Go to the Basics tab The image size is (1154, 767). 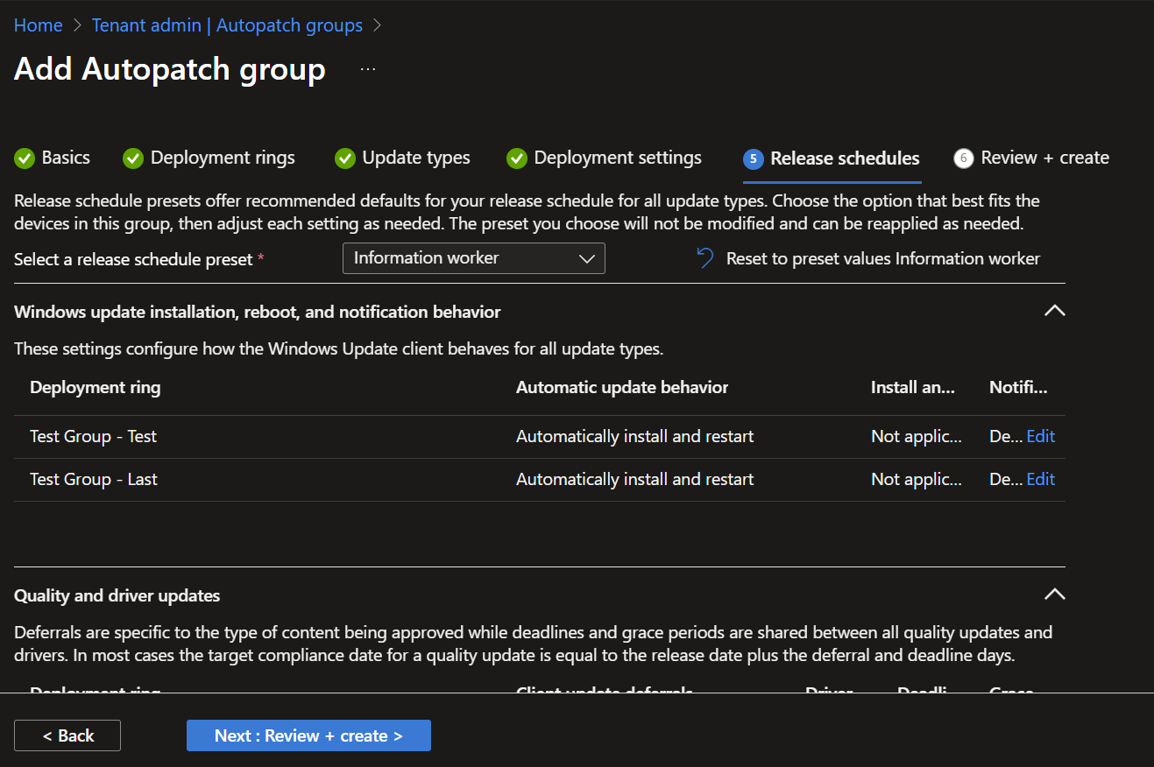pyautogui.click(x=53, y=158)
